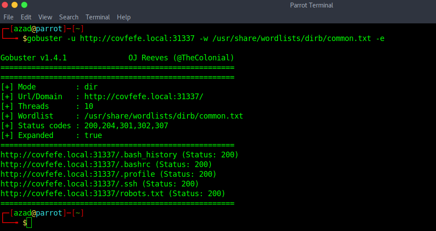Screen dimensions: 436x231
Task: Click the Mode : dir line
Action: tap(49, 87)
